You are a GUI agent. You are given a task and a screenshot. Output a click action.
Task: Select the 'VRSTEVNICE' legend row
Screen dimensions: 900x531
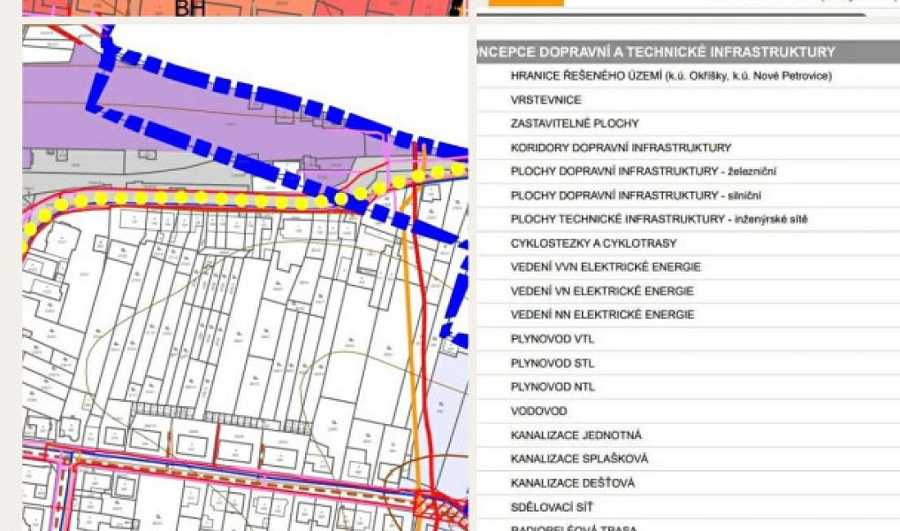click(x=688, y=99)
